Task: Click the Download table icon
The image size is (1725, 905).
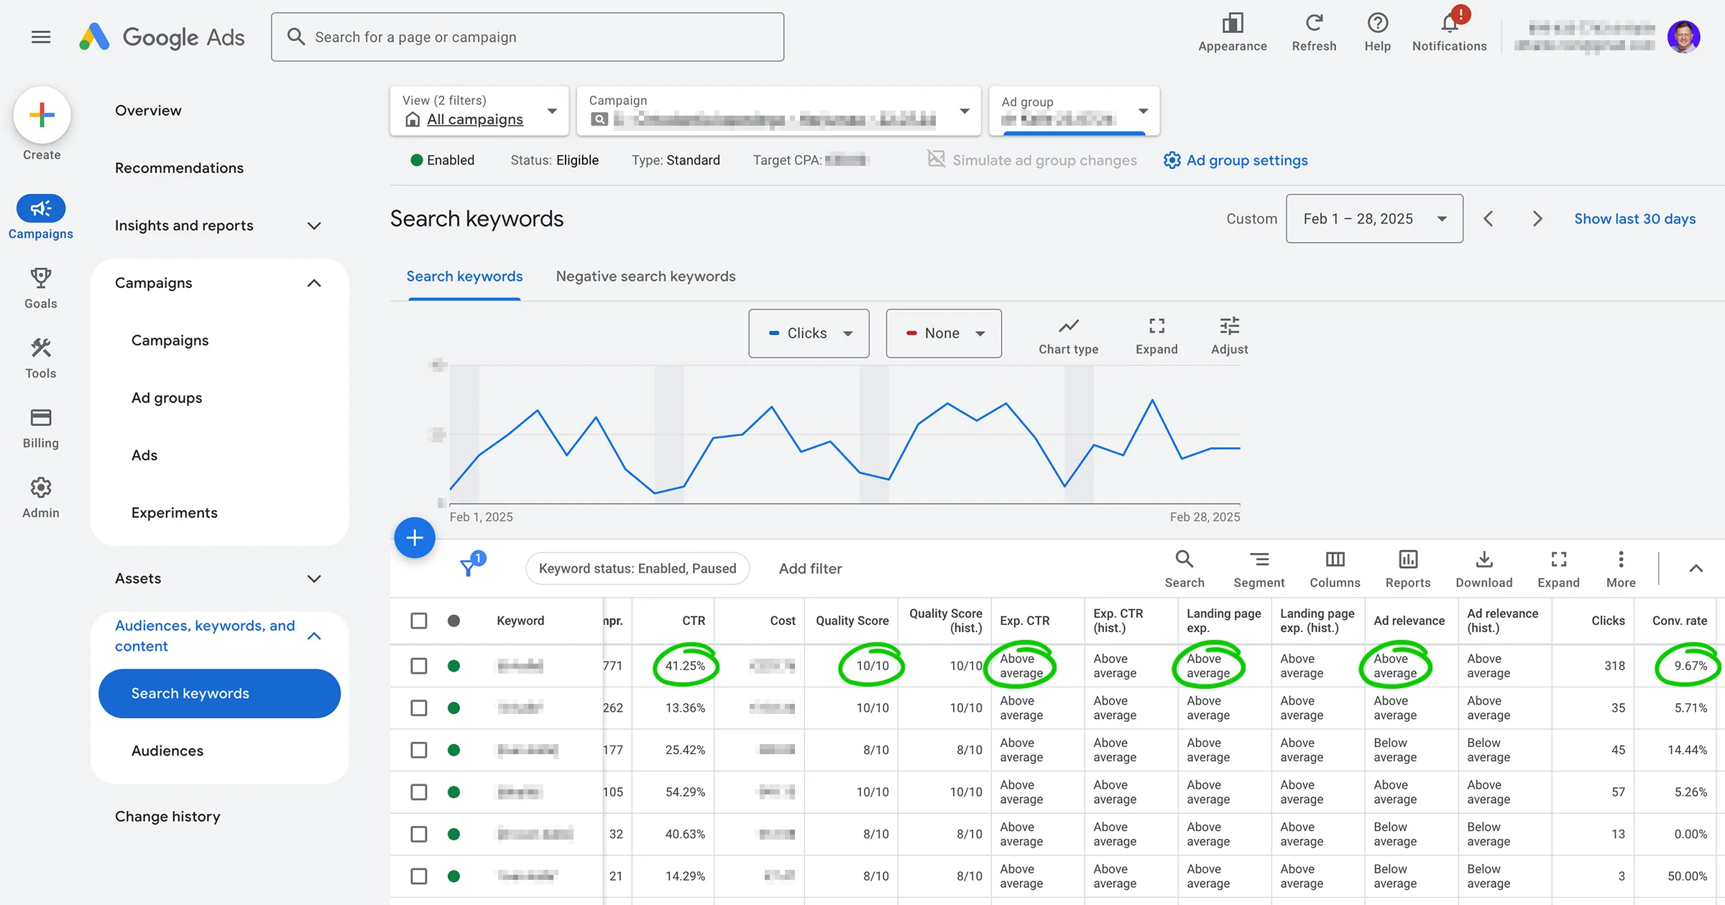Action: [x=1483, y=560]
